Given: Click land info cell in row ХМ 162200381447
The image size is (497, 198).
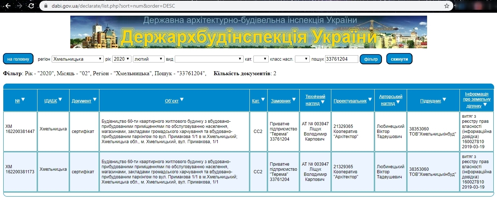Looking at the screenshot, I should [477, 132].
